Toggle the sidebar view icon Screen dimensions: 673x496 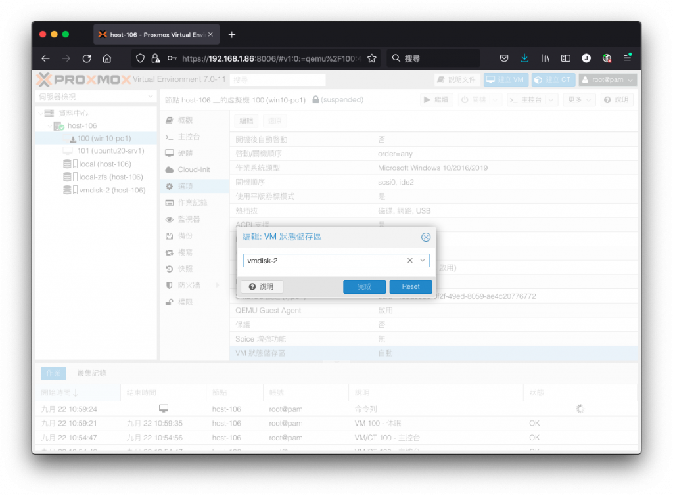(566, 58)
